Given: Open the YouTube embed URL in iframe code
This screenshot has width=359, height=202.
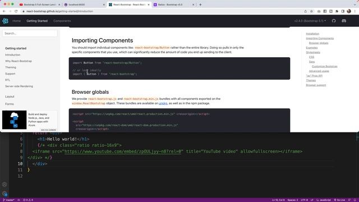Looking at the screenshot, I should click(123, 151).
